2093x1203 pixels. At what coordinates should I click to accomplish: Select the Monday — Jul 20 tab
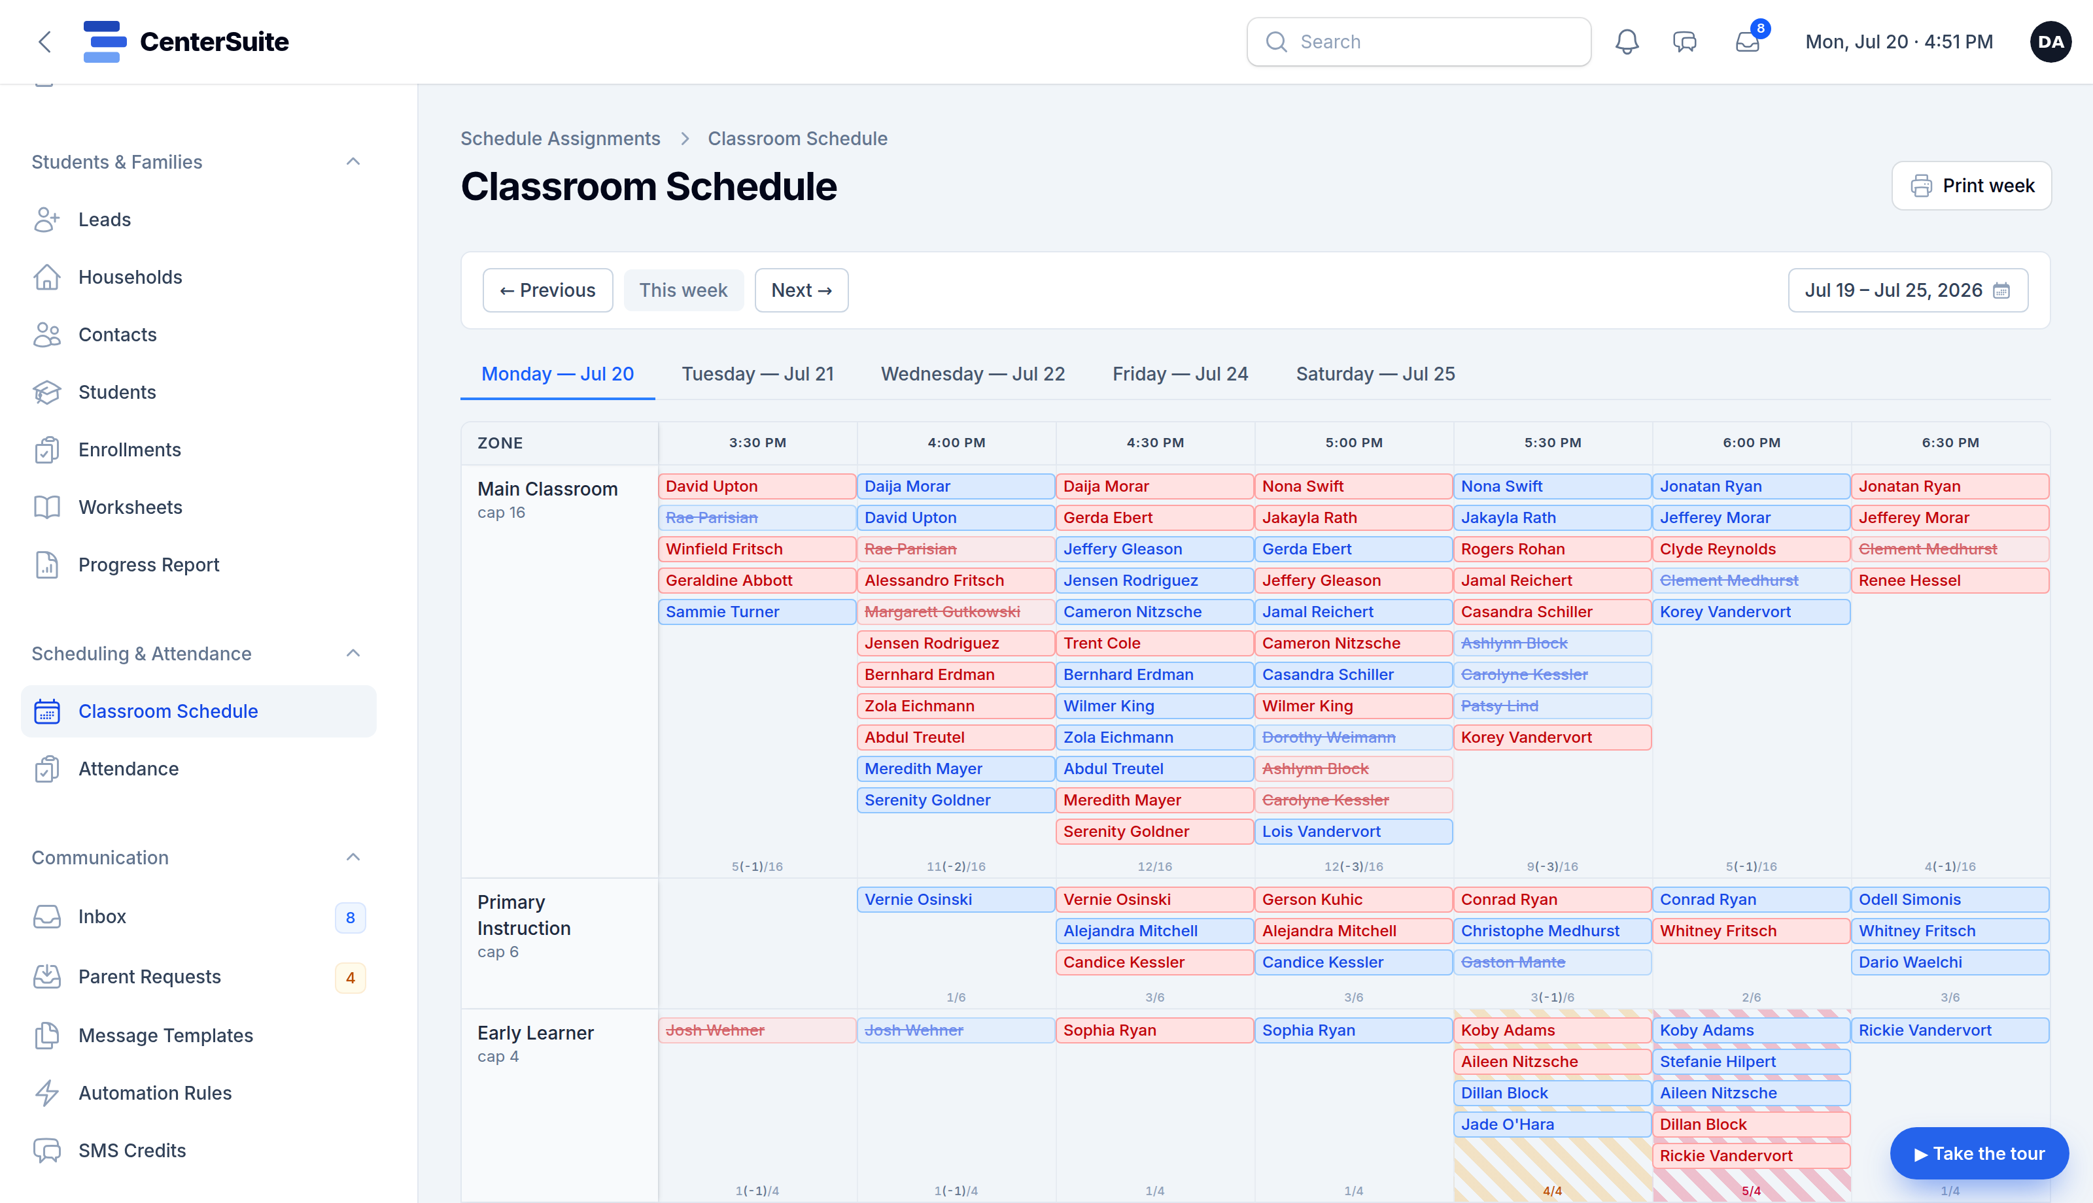[x=558, y=374]
